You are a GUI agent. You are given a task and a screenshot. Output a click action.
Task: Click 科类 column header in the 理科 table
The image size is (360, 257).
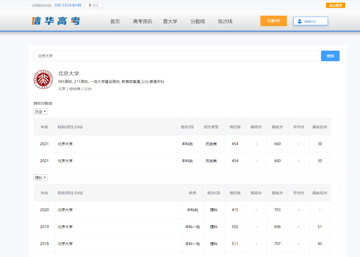point(192,193)
